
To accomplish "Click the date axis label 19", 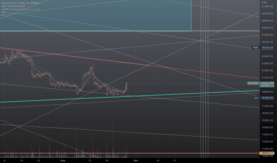I will 106,161.
